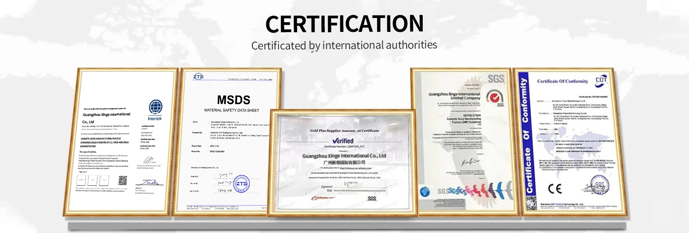Click 'Guangzhou Xinge International Co., Ltd' on the Verified certificate
Viewport: 689px width, 233px height.
344,156
